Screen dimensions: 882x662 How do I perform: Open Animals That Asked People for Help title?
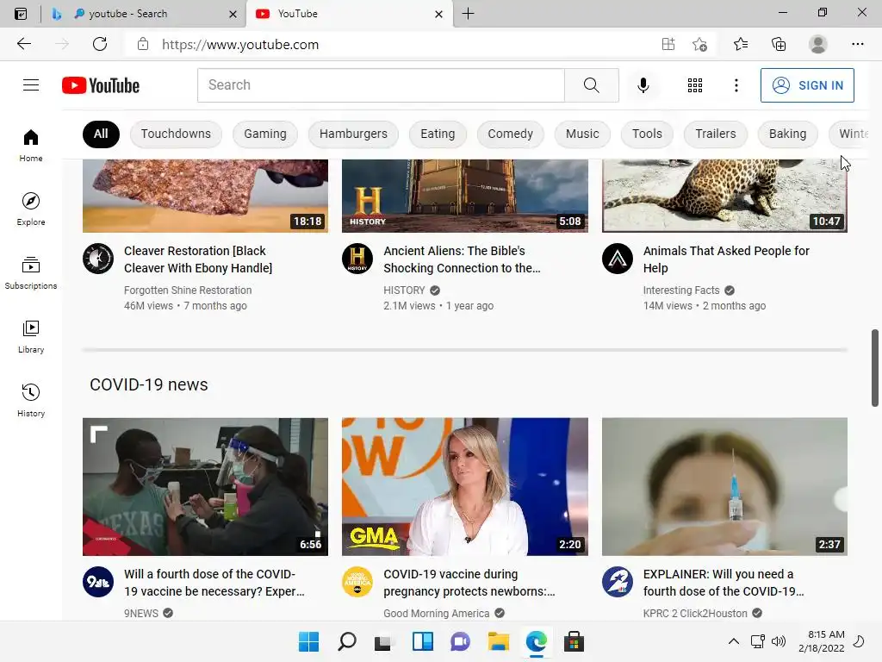pyautogui.click(x=726, y=259)
